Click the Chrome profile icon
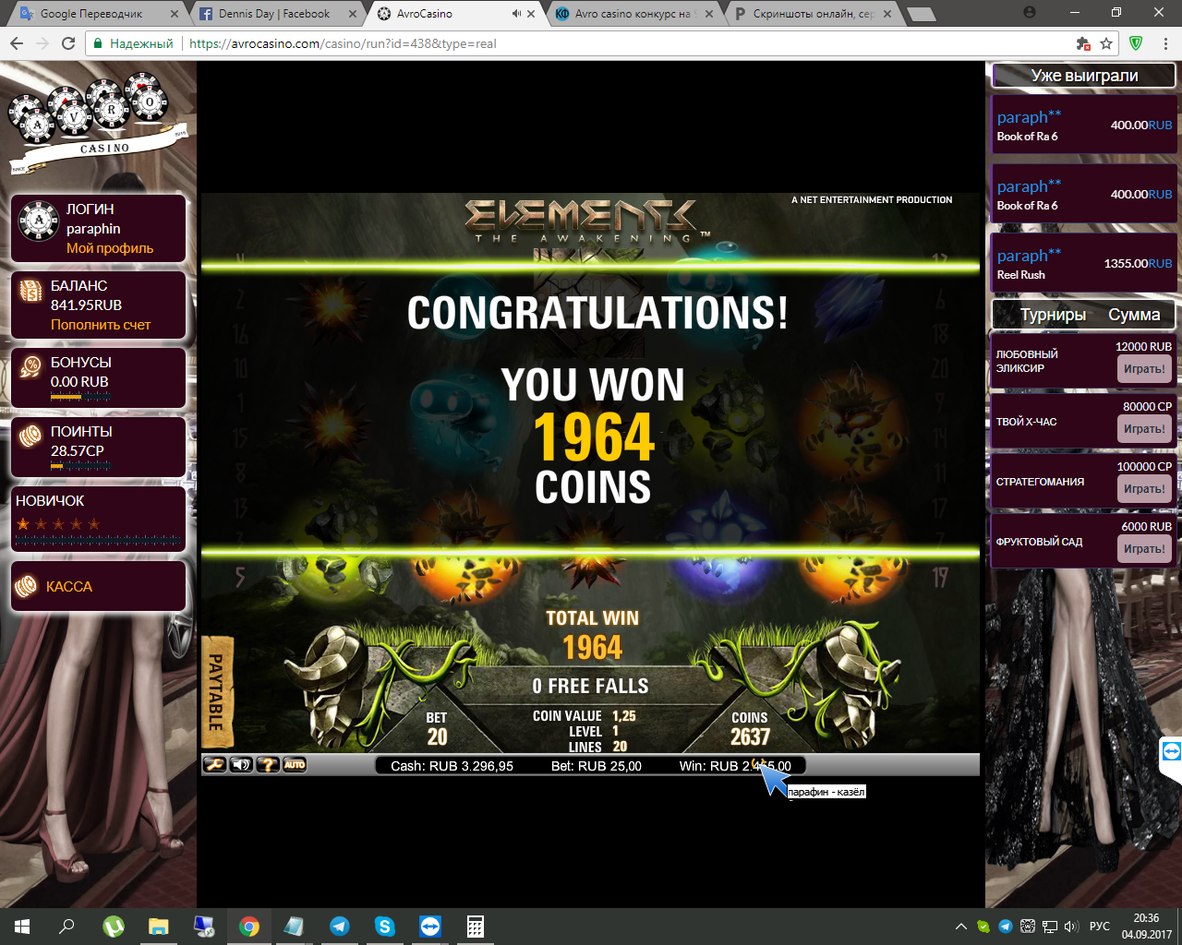 click(x=1030, y=13)
